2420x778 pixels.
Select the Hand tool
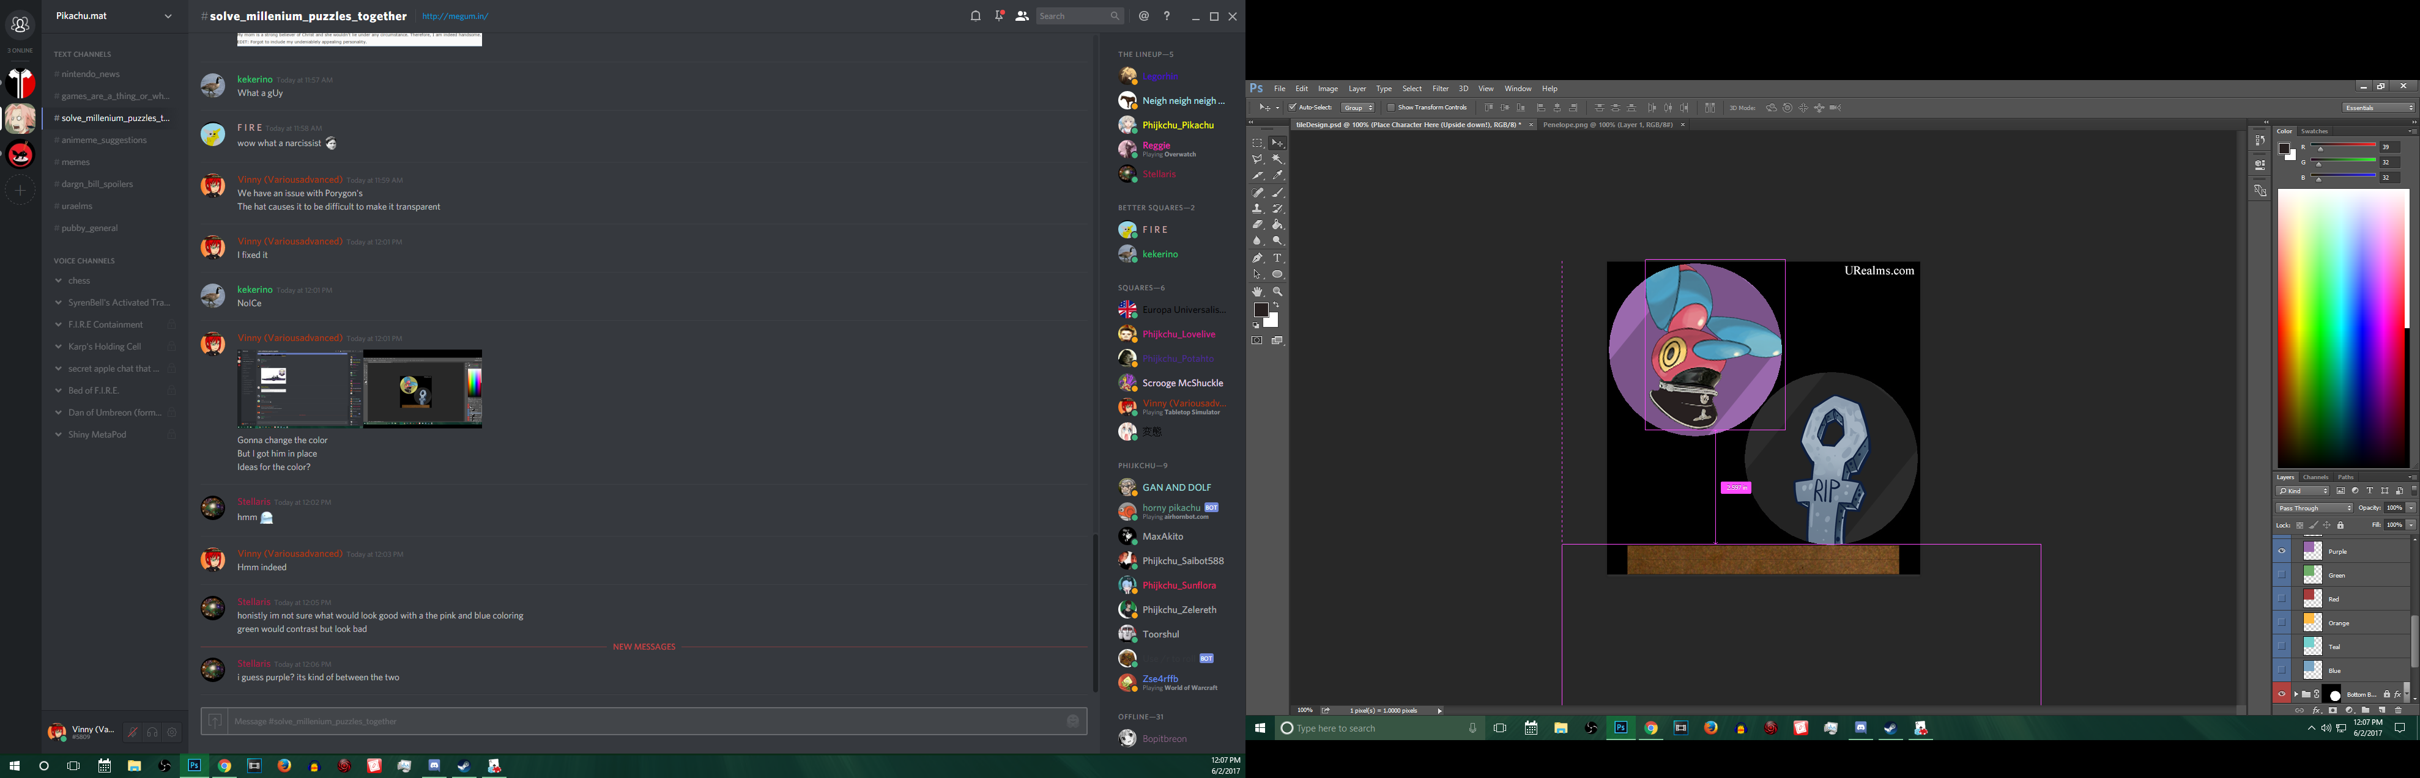pos(1257,292)
